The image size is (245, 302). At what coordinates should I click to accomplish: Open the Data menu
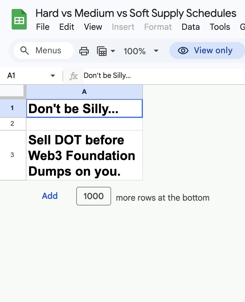191,27
